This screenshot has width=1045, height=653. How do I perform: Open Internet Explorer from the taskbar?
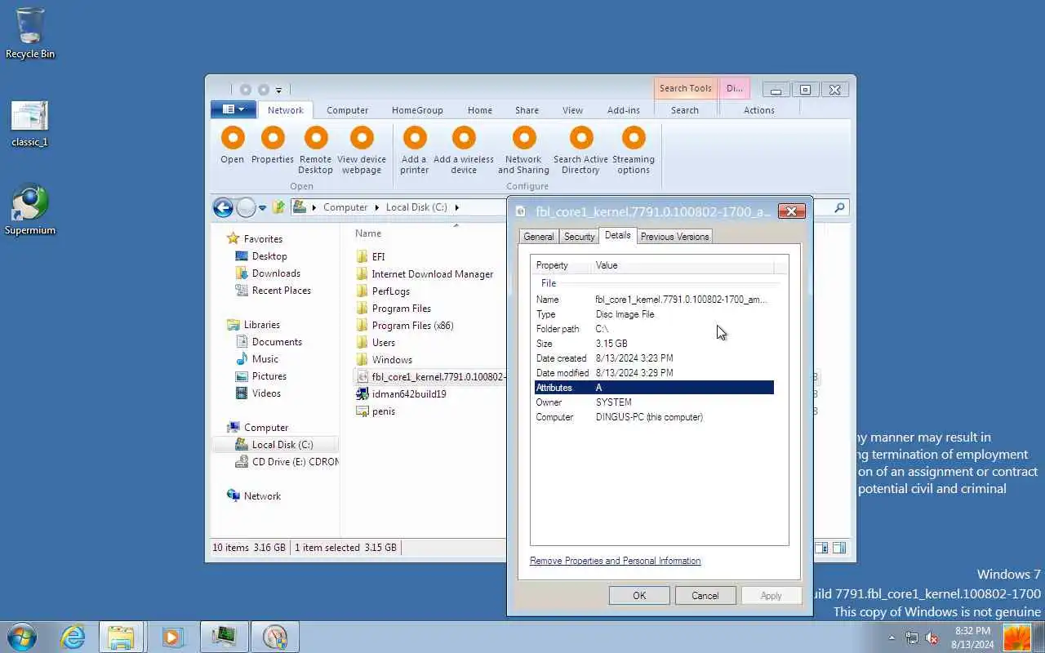(73, 637)
